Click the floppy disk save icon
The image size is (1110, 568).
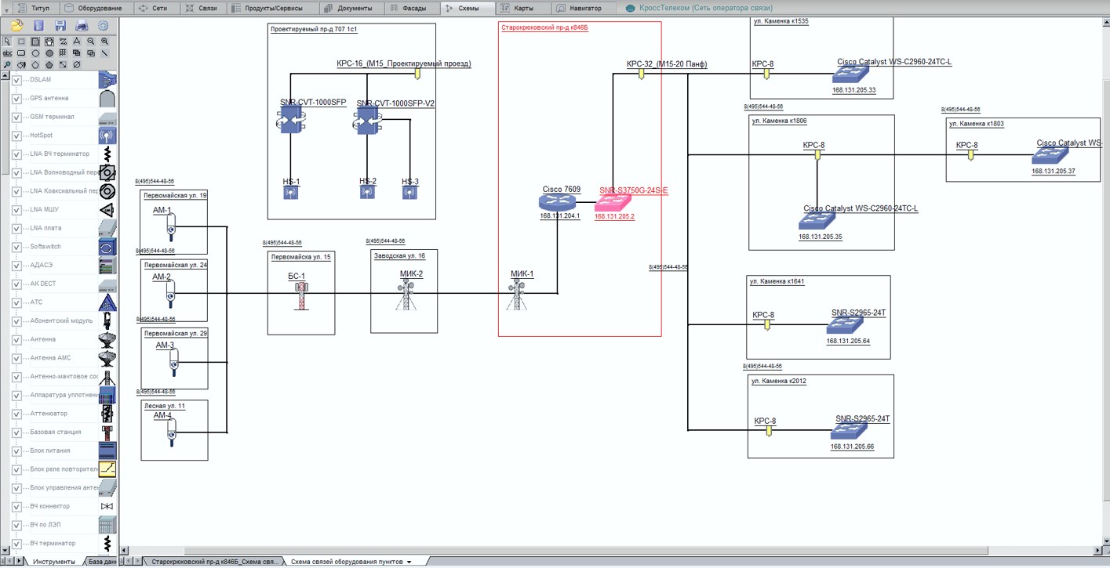tap(60, 26)
